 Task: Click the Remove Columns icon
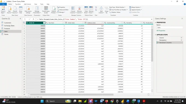point(79,8)
